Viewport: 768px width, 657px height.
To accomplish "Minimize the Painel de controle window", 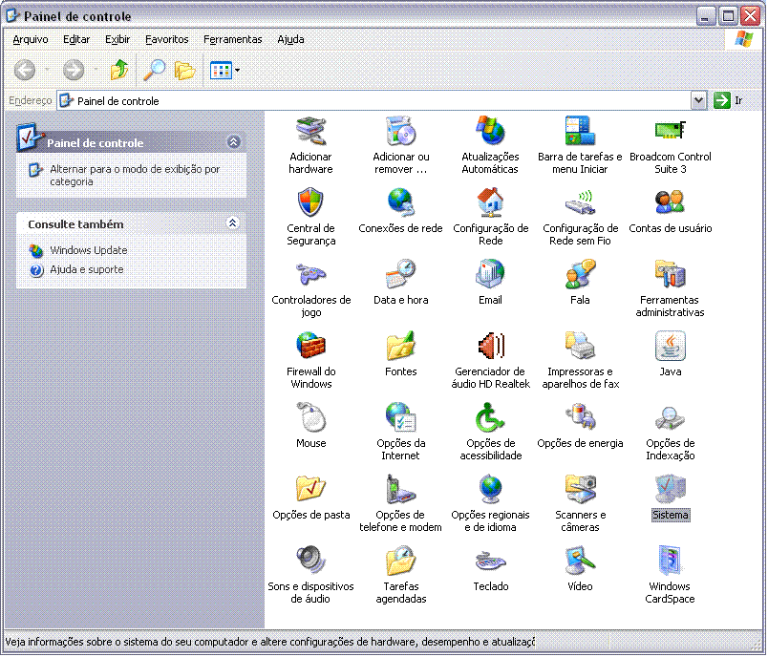I will 705,16.
